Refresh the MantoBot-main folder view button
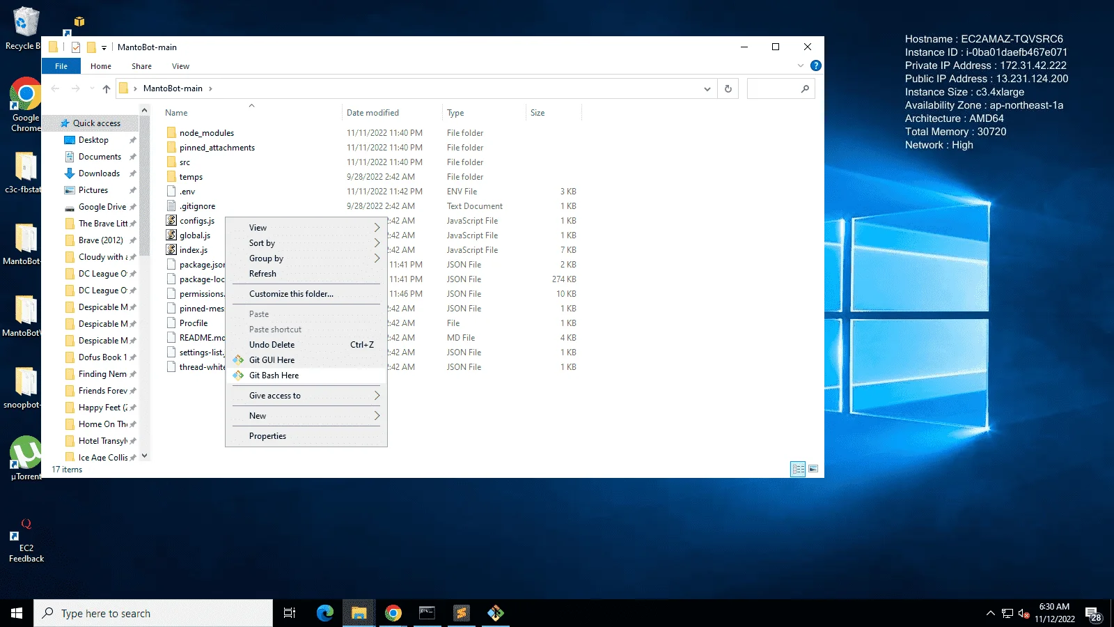The width and height of the screenshot is (1114, 627). pos(728,88)
